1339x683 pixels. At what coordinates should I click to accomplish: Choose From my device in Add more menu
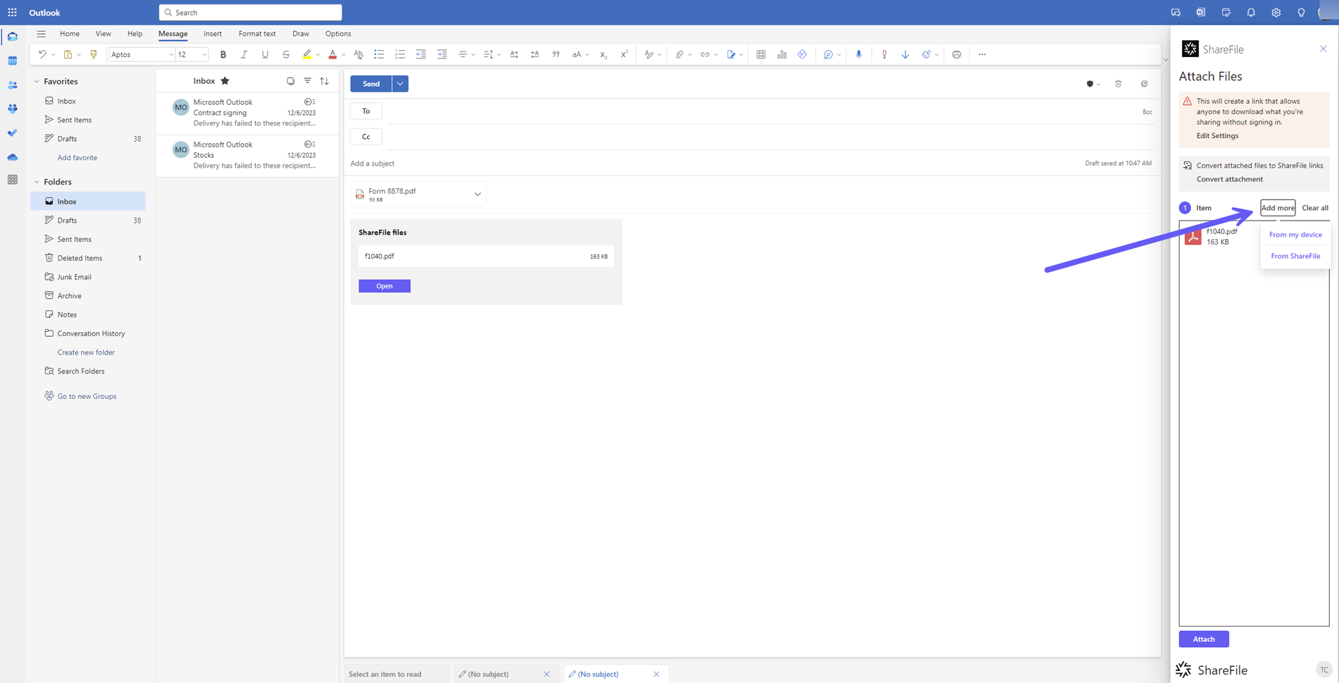[x=1295, y=235]
